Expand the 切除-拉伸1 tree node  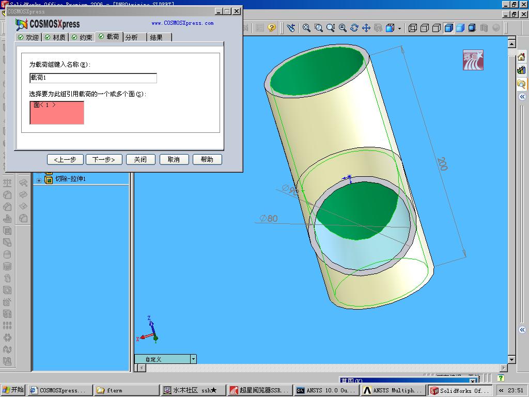[x=39, y=180]
